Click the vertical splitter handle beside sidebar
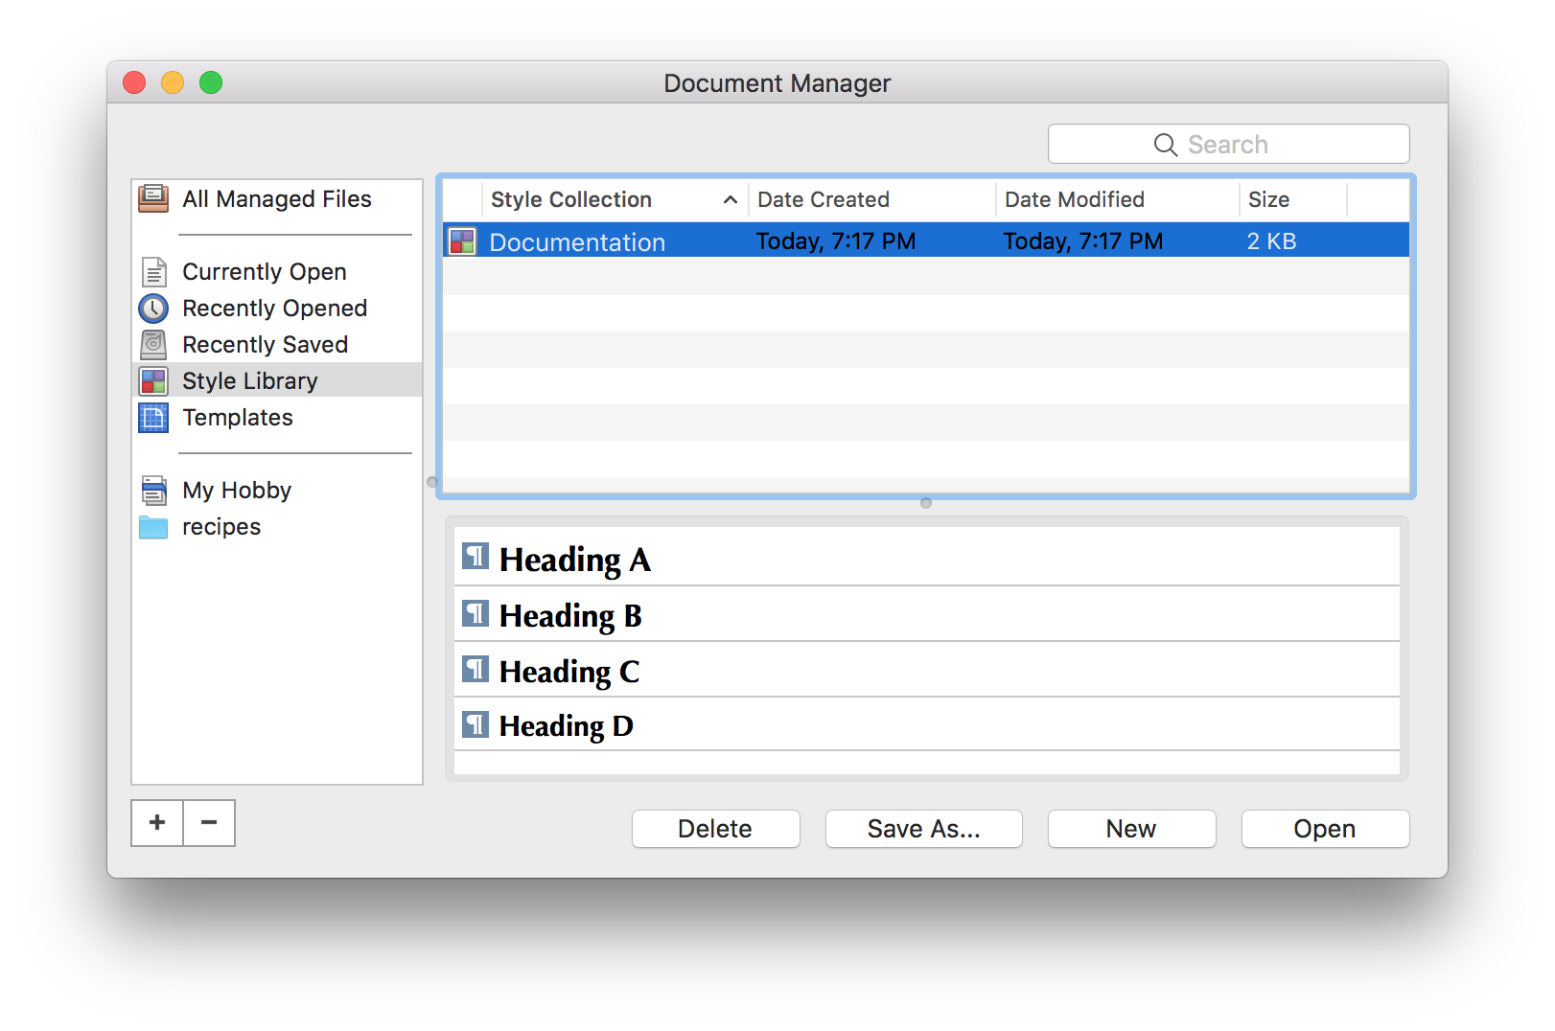This screenshot has height=1031, width=1555. pyautogui.click(x=432, y=482)
